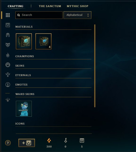Open the help question mark button
Image resolution: width=136 pixels, height=152 pixels.
pyautogui.click(x=8, y=143)
